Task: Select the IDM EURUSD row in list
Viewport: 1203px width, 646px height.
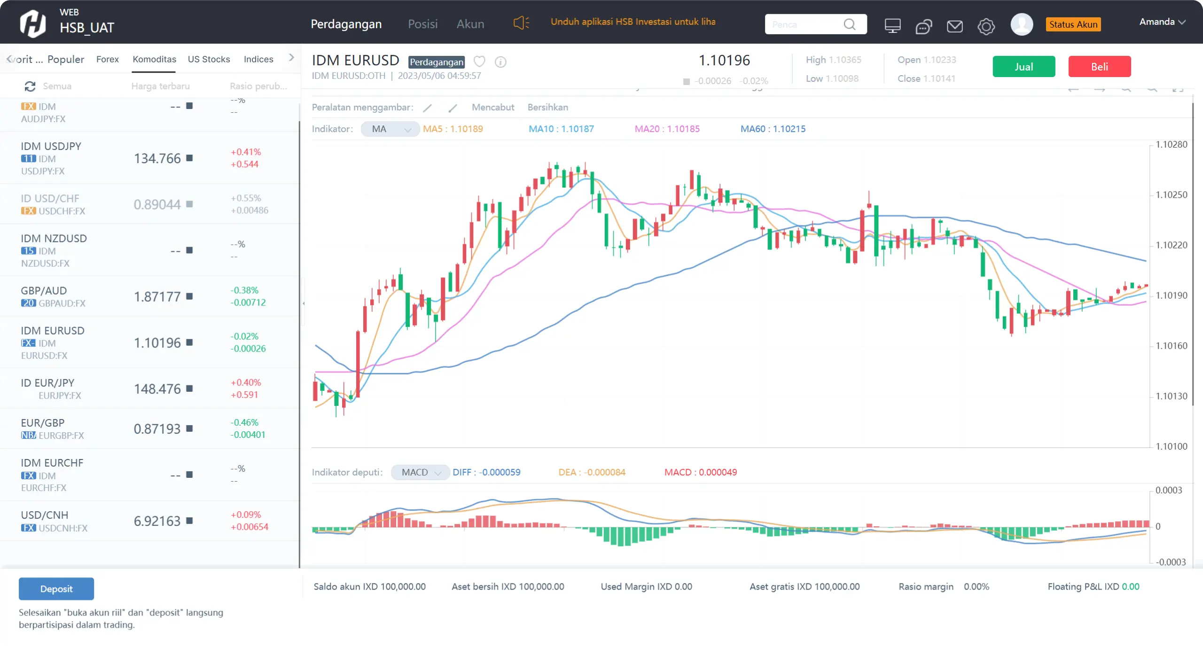Action: 149,342
